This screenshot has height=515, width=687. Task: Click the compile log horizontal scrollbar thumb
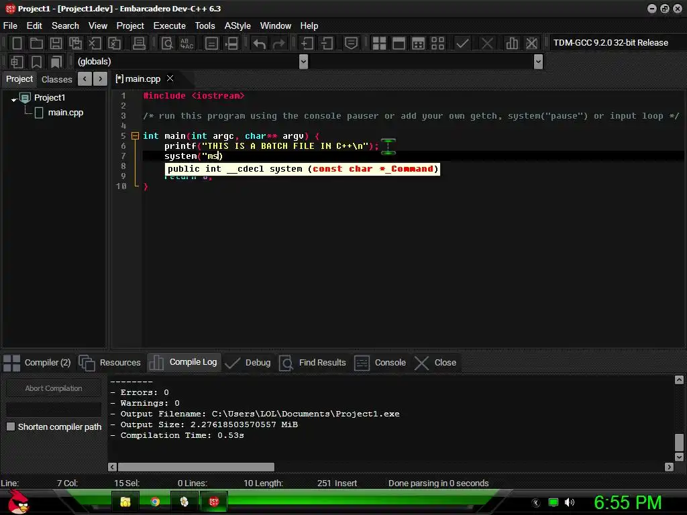click(x=196, y=467)
